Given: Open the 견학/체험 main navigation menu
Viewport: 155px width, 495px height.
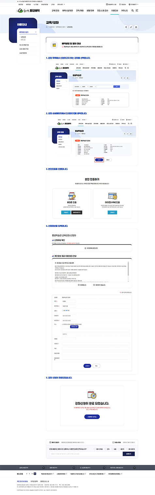Looking at the screenshot, I should coord(80,10).
